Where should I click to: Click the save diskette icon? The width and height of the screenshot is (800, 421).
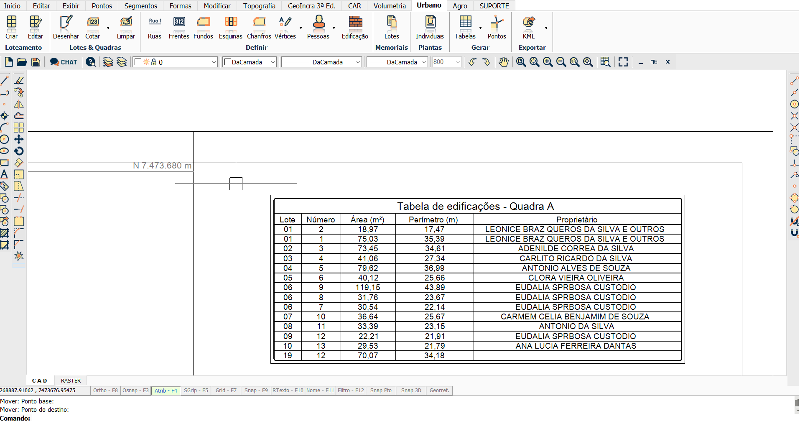point(36,62)
